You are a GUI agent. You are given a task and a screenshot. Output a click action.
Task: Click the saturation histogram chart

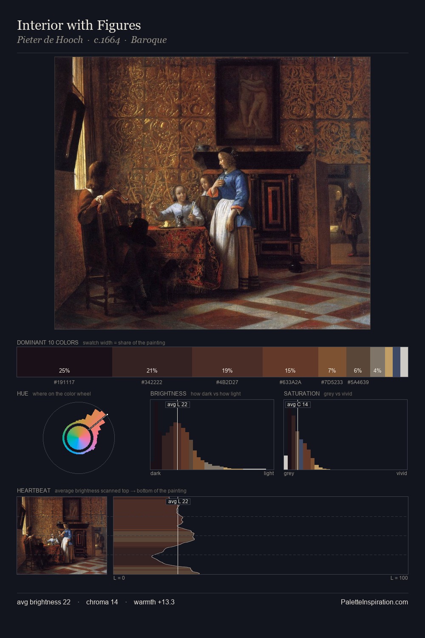tap(346, 435)
